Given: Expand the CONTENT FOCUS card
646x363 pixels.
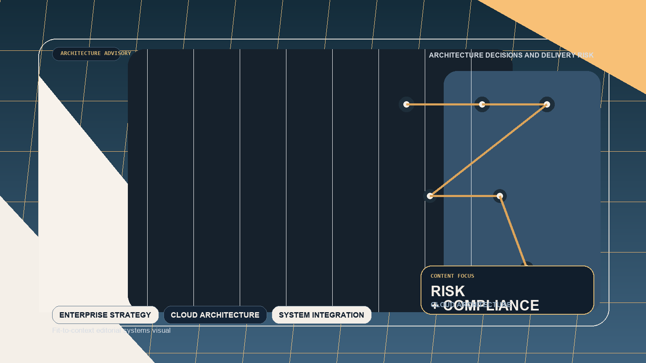Looking at the screenshot, I should 507,290.
